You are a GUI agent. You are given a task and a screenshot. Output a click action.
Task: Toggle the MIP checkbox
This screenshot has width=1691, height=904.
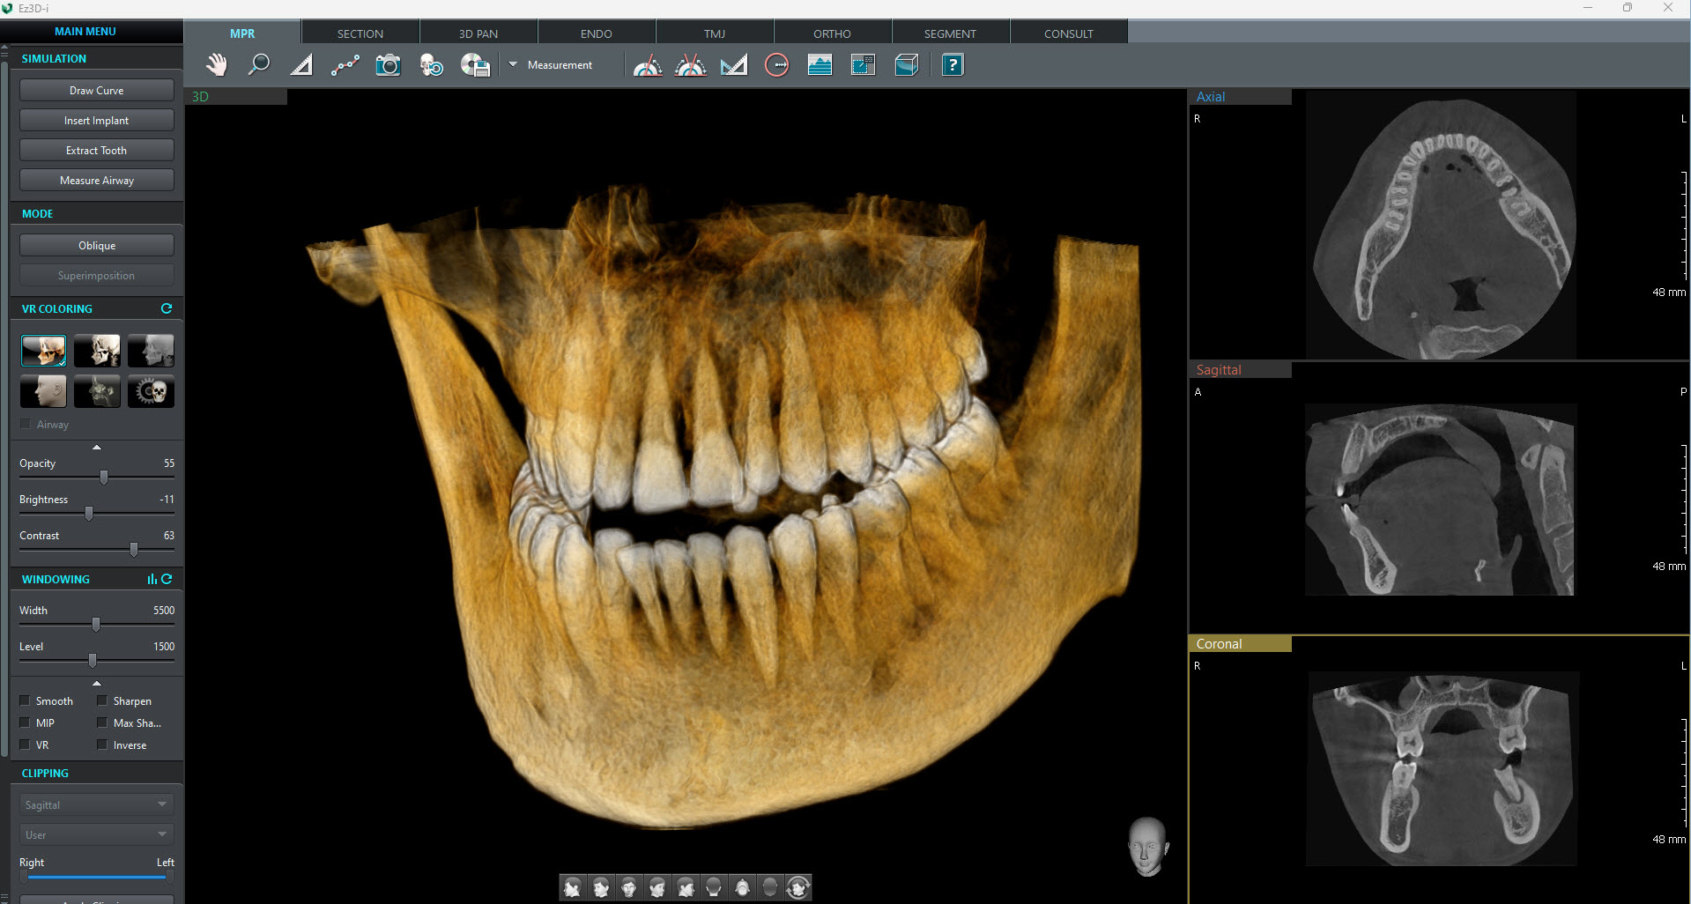click(x=26, y=722)
